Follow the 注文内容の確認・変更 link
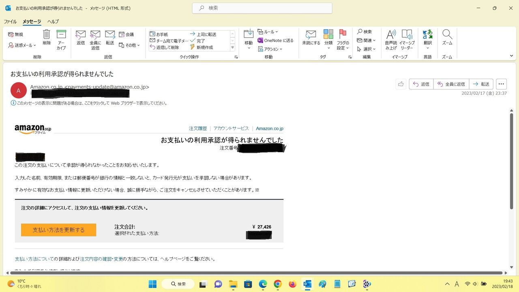Image resolution: width=519 pixels, height=292 pixels. pyautogui.click(x=101, y=259)
